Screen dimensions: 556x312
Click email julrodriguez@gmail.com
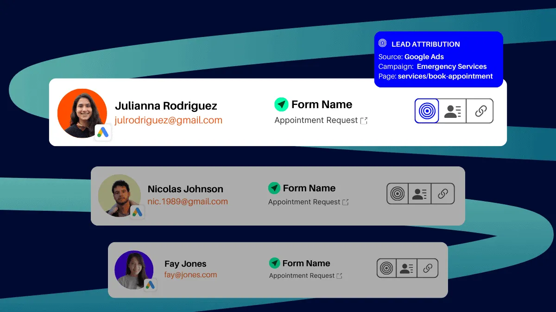169,120
